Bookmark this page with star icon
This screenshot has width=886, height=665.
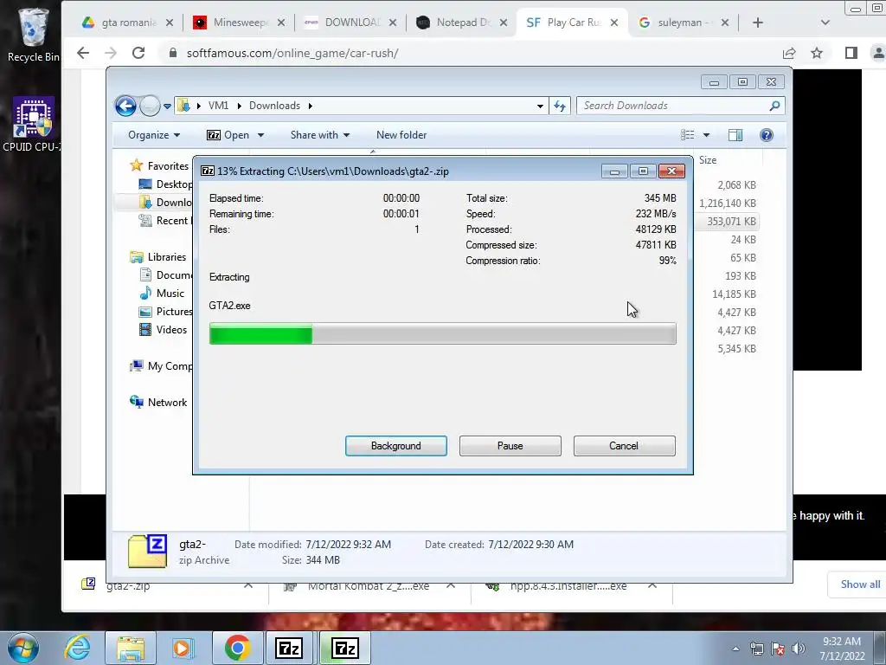817,53
